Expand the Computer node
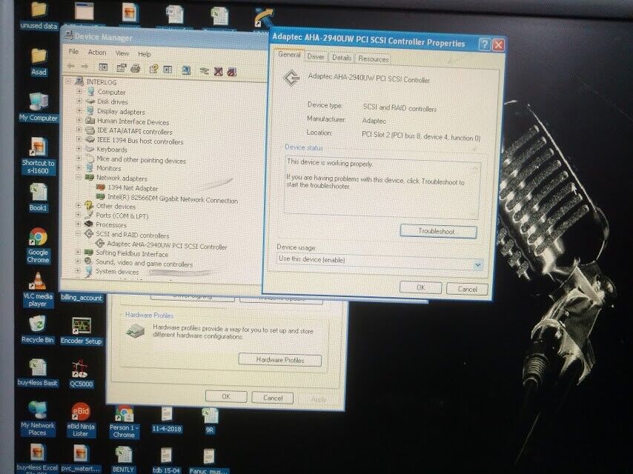This screenshot has height=474, width=633. (79, 91)
